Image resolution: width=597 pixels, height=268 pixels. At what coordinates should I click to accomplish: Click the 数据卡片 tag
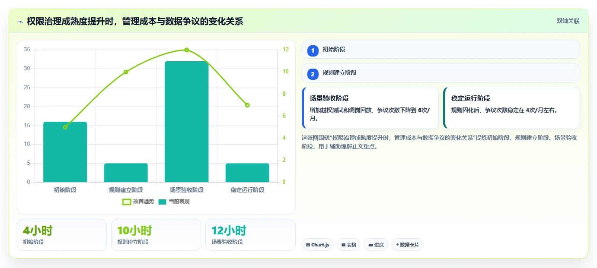(407, 245)
